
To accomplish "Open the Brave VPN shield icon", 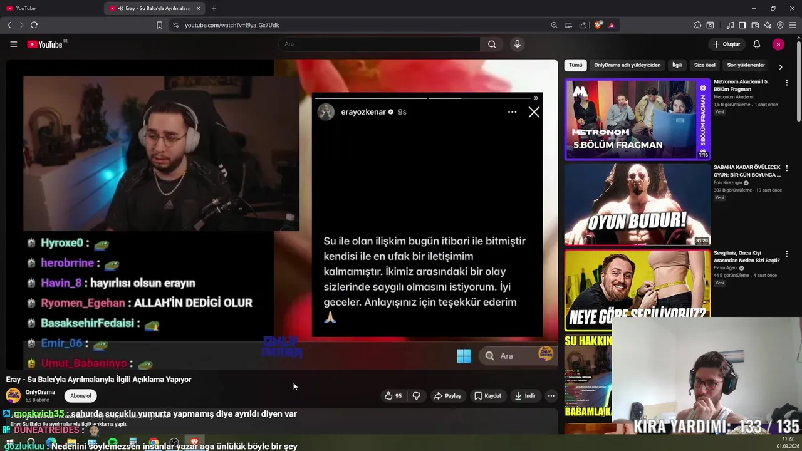I will (x=780, y=25).
